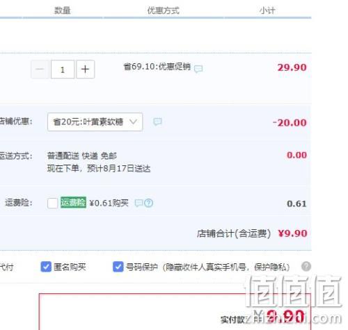The width and height of the screenshot is (348, 330).
Task: Decrease quantity with the minus button
Action: click(40, 69)
